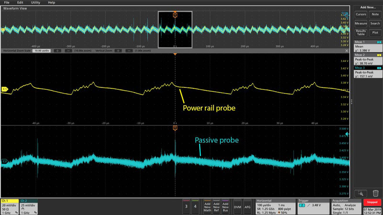Click the Cursors button

pos(361,14)
